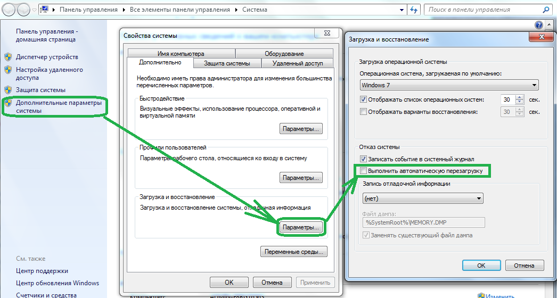Screen dimensions: 557x298
Task: Open Дополнительные параметры системы link
Action: [59, 106]
